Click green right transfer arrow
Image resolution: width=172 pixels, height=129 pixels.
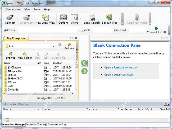(84, 71)
